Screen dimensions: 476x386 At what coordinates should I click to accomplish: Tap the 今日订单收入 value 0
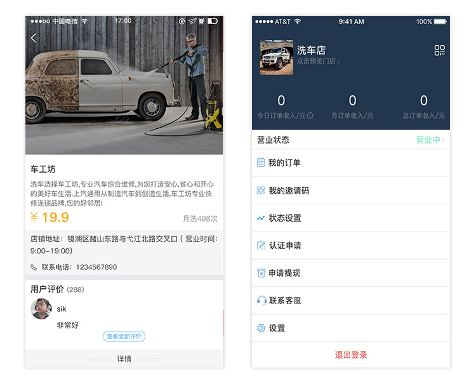click(x=281, y=100)
